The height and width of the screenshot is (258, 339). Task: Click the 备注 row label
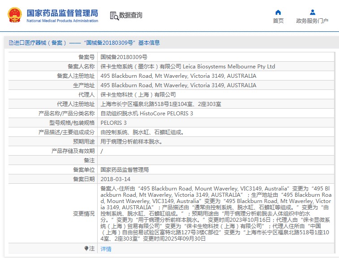(89, 161)
